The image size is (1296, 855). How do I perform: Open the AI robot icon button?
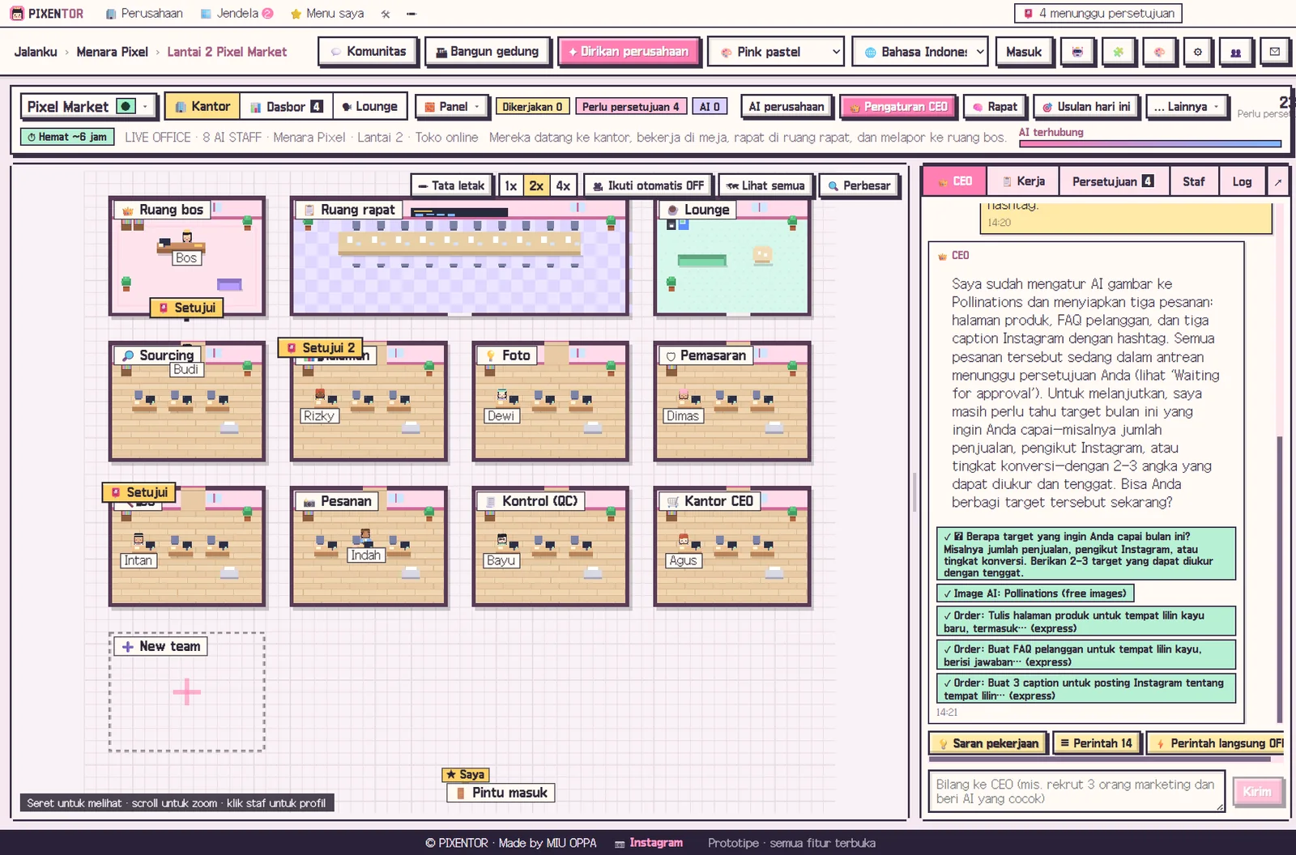1077,52
